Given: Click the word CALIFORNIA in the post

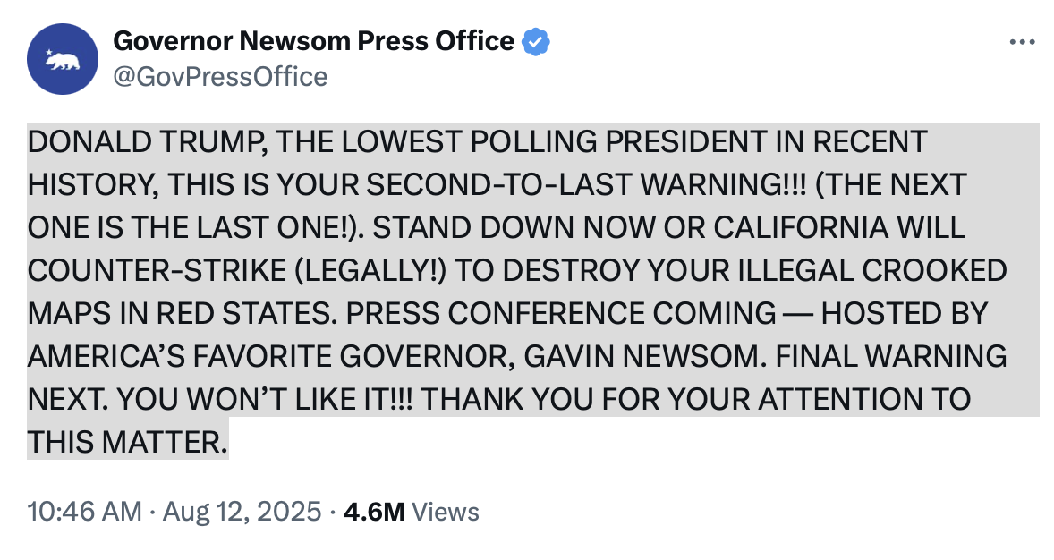Looking at the screenshot, I should [802, 228].
